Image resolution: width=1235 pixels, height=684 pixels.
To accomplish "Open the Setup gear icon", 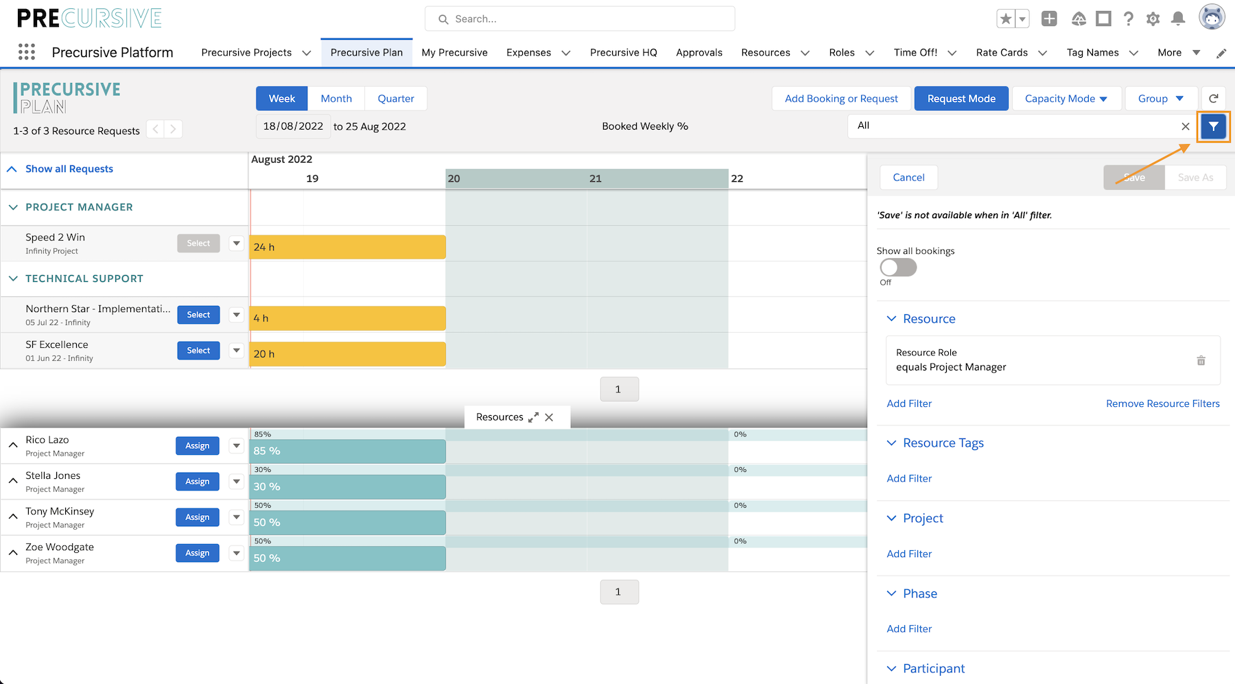I will pos(1153,19).
